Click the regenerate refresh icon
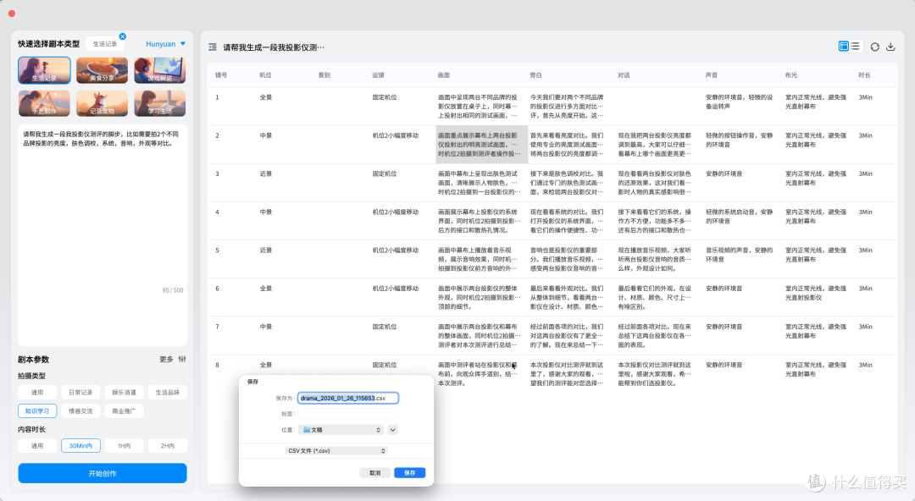Image resolution: width=915 pixels, height=501 pixels. (874, 47)
